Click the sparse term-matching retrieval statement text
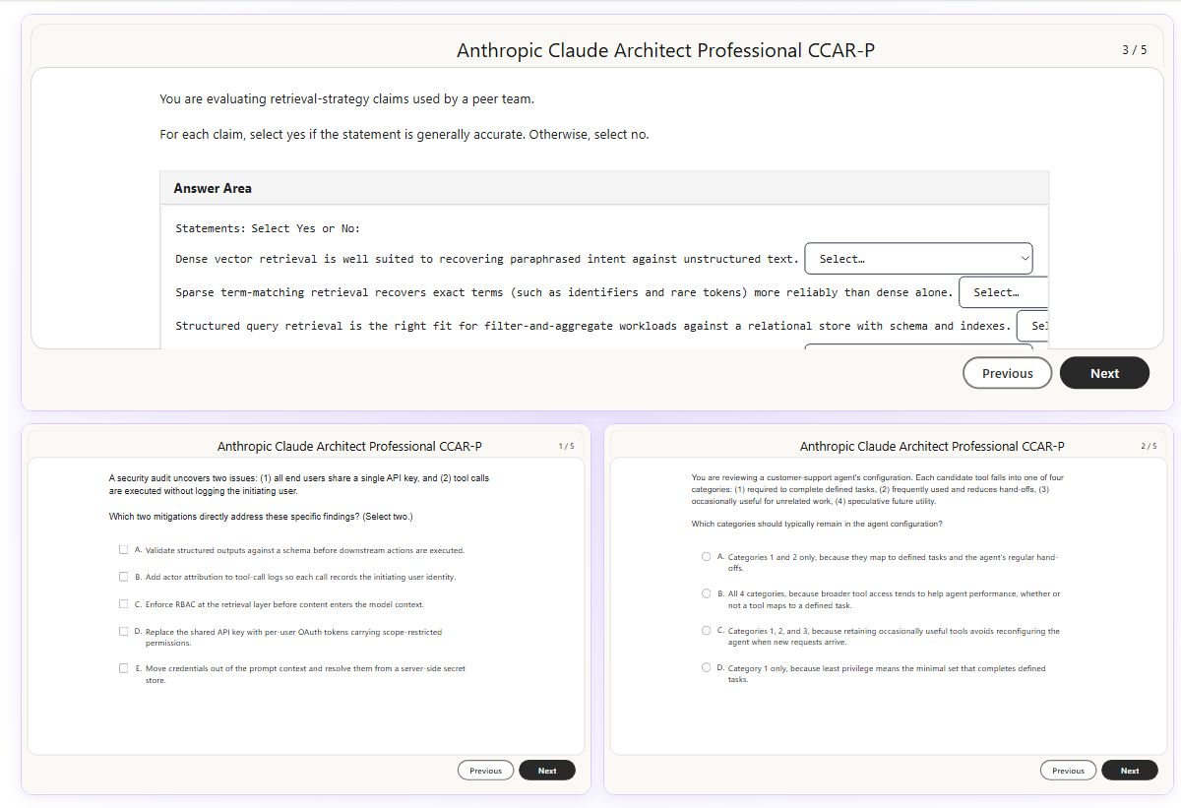The height and width of the screenshot is (808, 1181). coord(564,292)
